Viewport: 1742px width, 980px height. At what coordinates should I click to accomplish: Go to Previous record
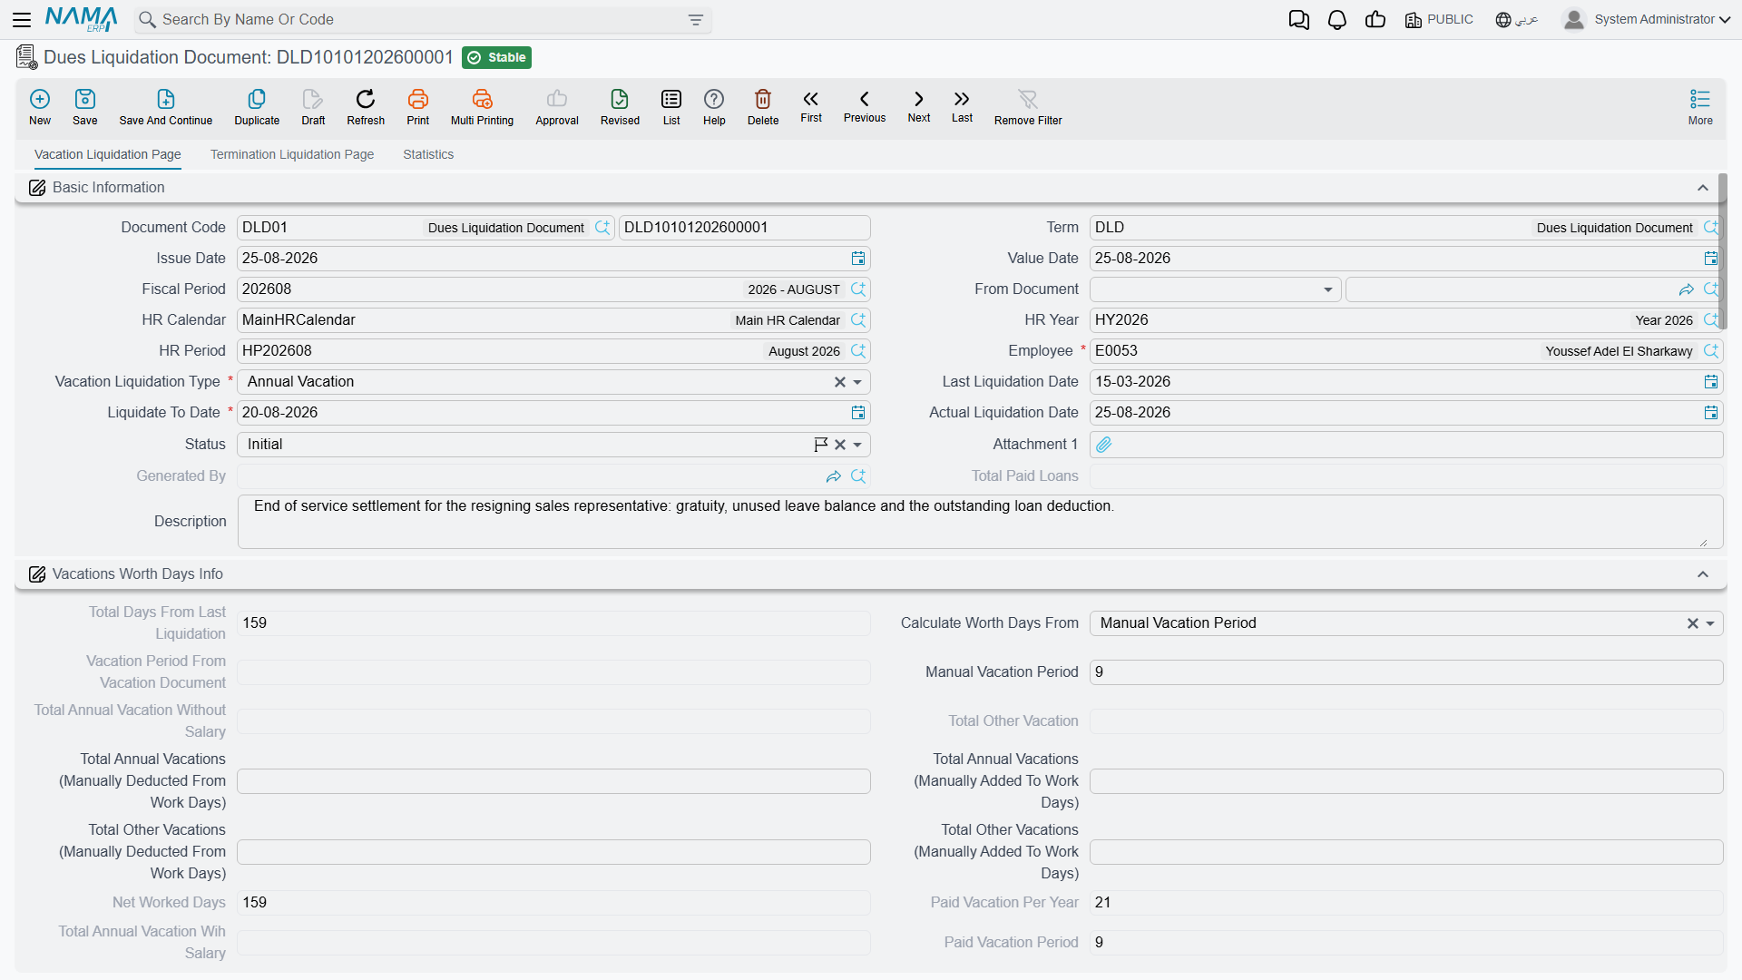click(x=865, y=106)
